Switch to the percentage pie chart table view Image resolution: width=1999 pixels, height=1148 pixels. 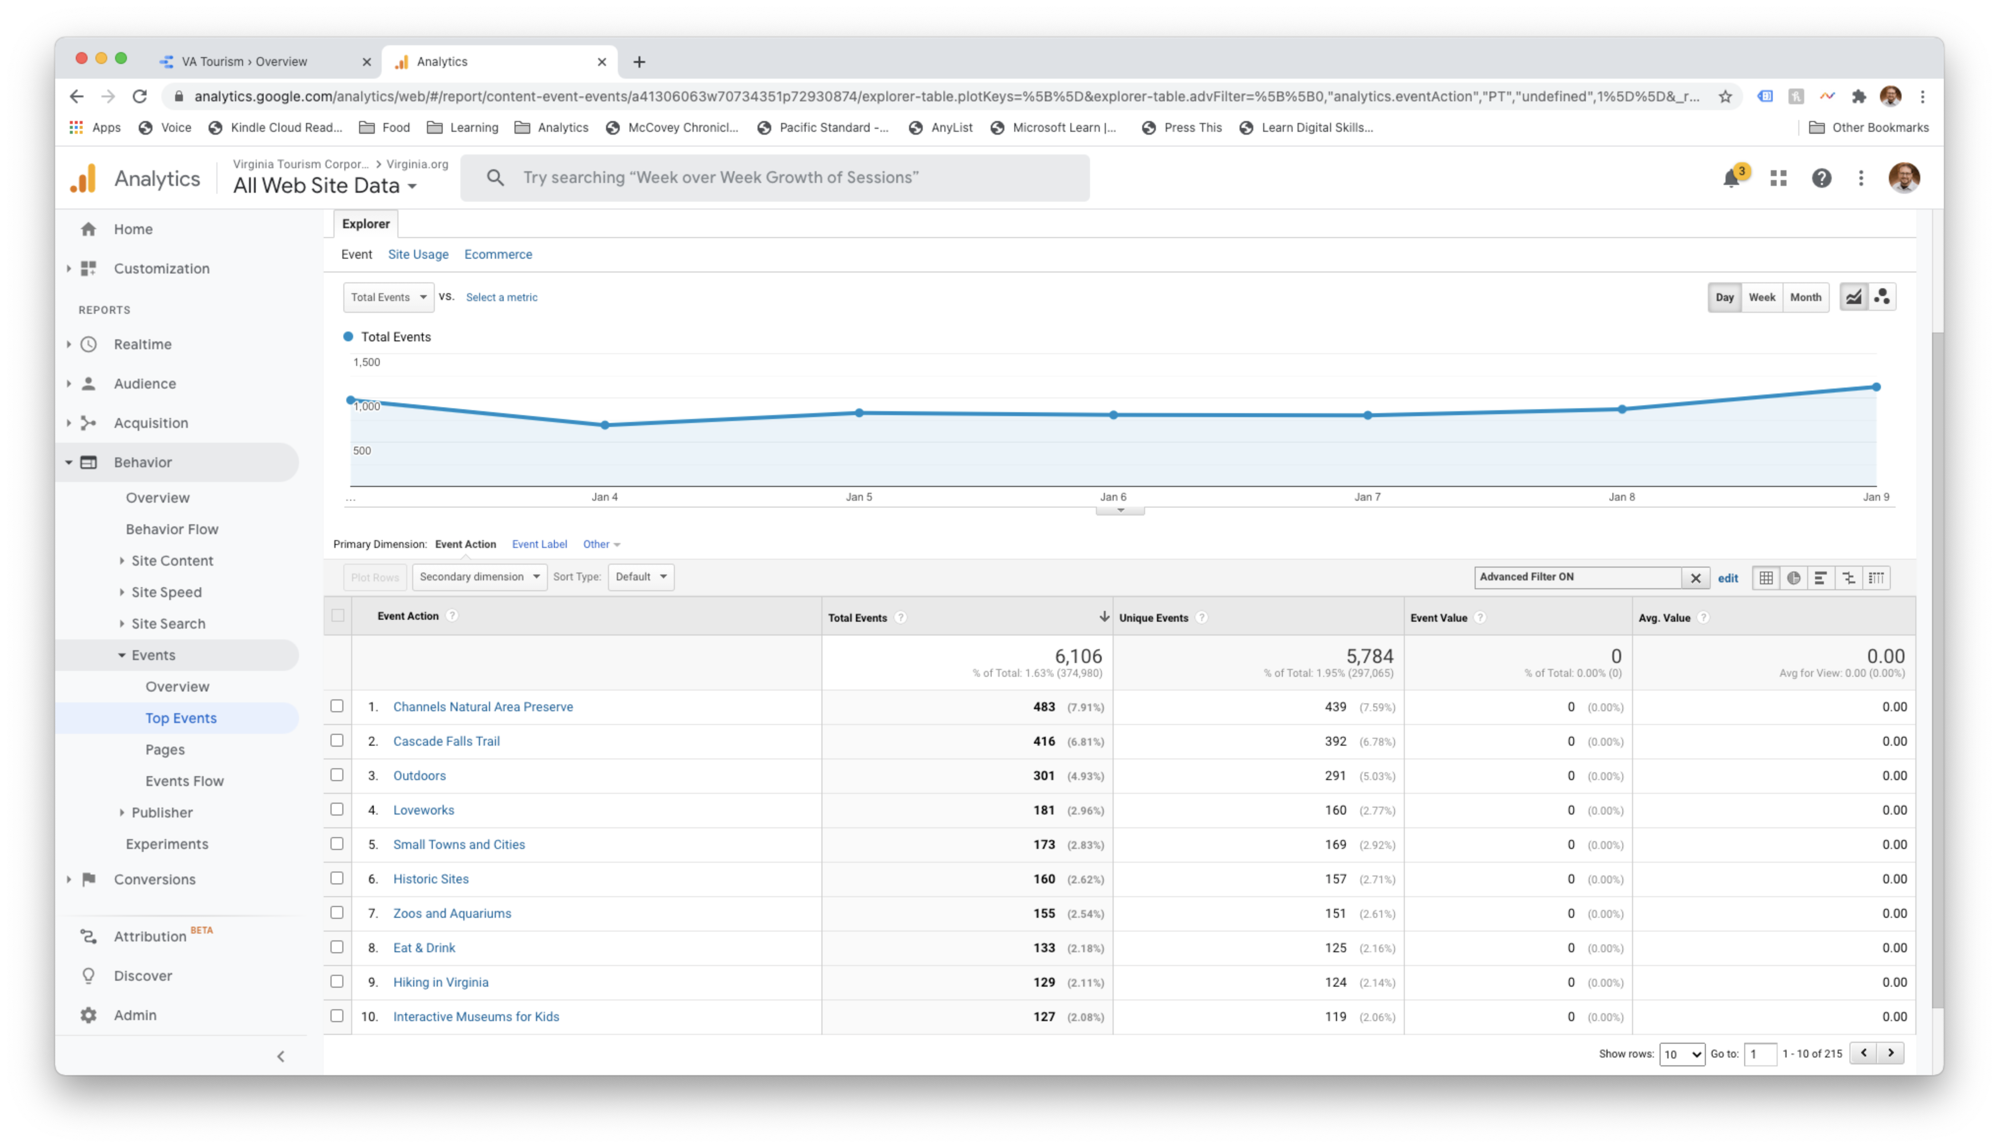(x=1794, y=578)
